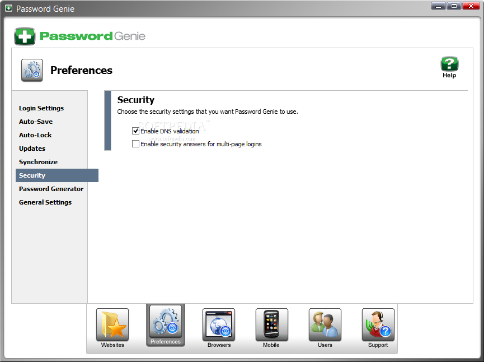
Task: Click the Password Genie green plus logo
Action: click(25, 36)
